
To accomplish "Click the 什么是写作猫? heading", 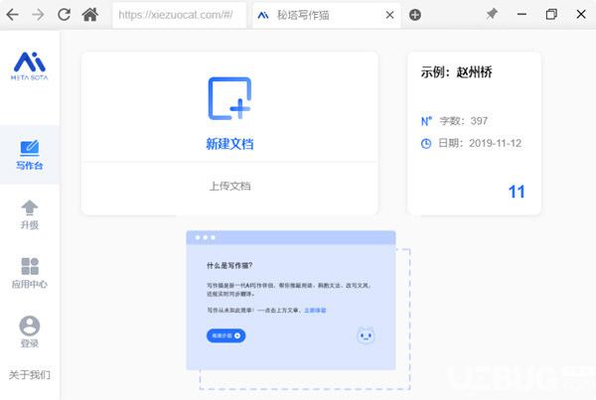I will click(229, 266).
